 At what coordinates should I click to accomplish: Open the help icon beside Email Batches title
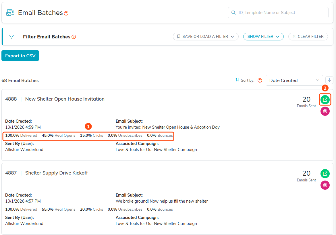(x=66, y=13)
